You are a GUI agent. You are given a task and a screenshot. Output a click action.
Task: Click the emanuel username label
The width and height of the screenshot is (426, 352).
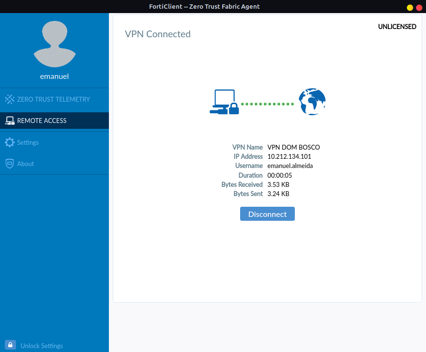[x=54, y=77]
